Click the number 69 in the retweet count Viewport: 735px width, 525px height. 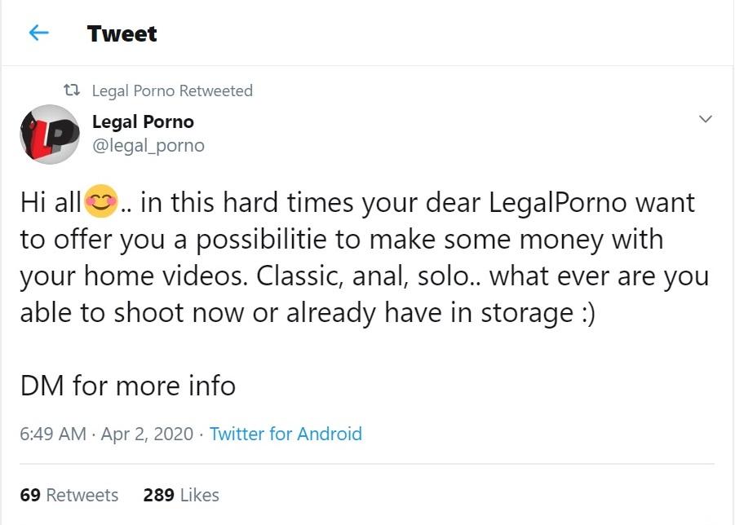coord(30,495)
